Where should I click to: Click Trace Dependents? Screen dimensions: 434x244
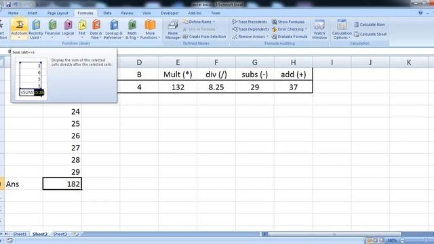250,29
